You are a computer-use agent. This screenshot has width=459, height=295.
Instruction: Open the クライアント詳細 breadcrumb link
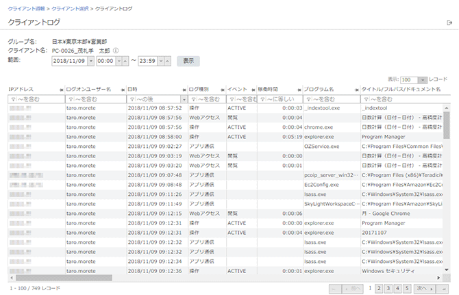[25, 8]
